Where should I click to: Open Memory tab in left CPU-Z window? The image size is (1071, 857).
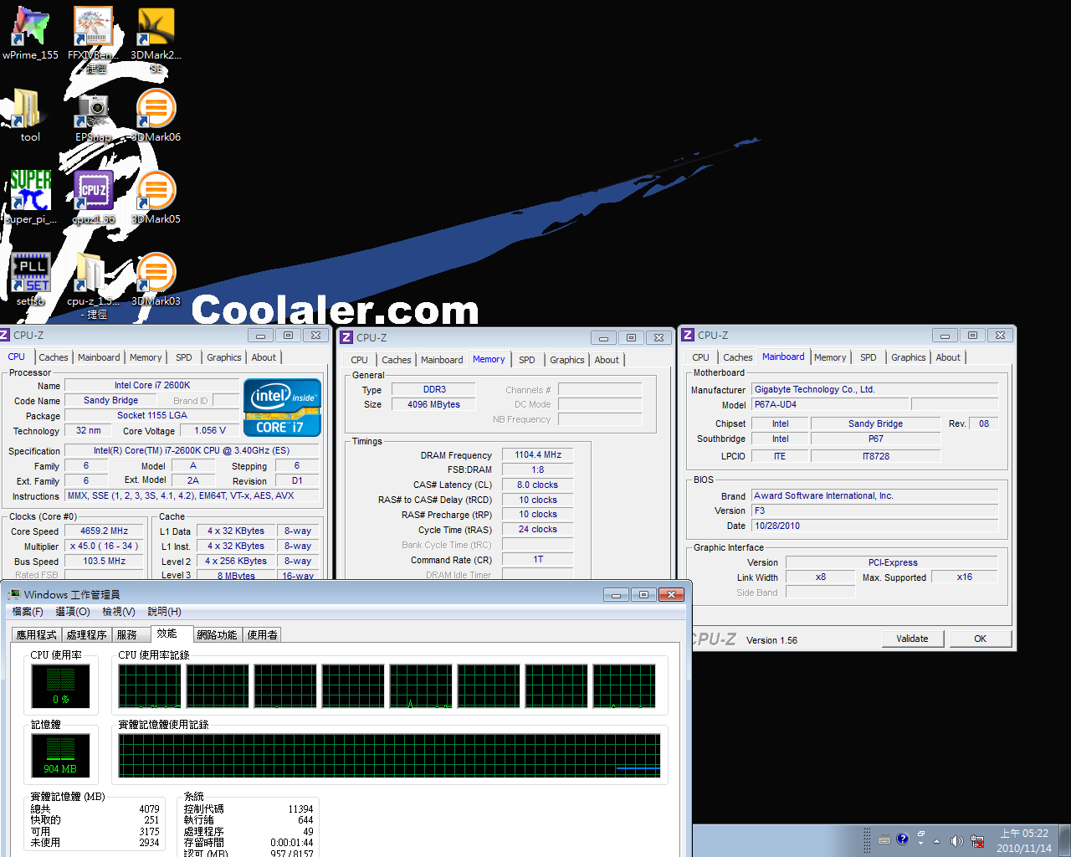pyautogui.click(x=146, y=357)
